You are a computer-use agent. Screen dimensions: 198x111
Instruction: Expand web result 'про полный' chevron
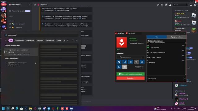pos(35,64)
